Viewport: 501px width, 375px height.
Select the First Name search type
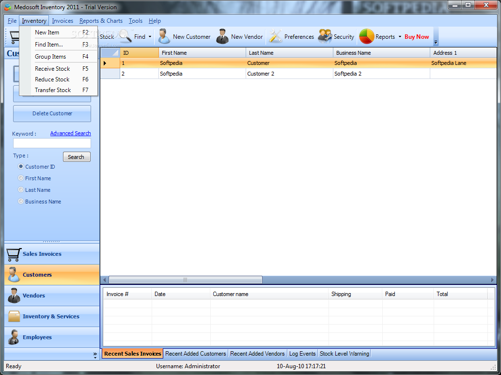pos(21,178)
